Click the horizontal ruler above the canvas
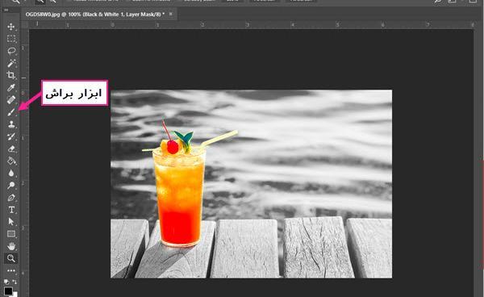 click(252, 25)
